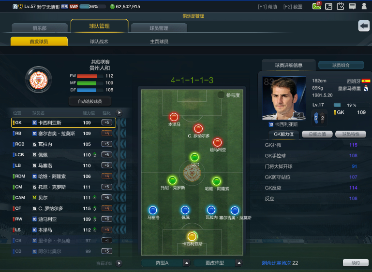The image size is (372, 272).
Task: Open the chat message icon
Action: pyautogui.click(x=352, y=6)
